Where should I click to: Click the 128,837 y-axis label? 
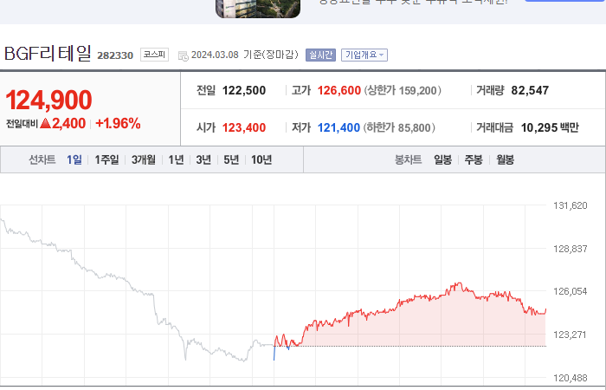pyautogui.click(x=570, y=249)
